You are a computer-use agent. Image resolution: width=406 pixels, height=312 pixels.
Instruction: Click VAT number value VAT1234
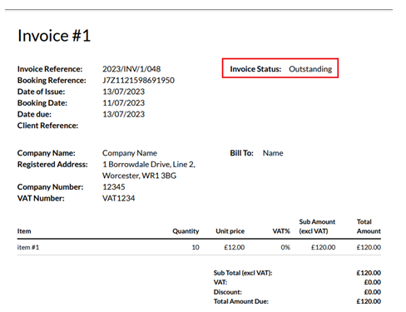click(x=119, y=198)
